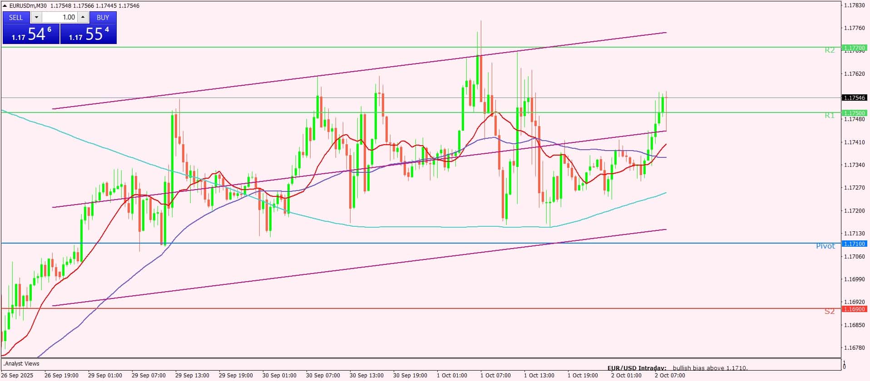Click the 1.17 55 buy price tile

(x=89, y=34)
